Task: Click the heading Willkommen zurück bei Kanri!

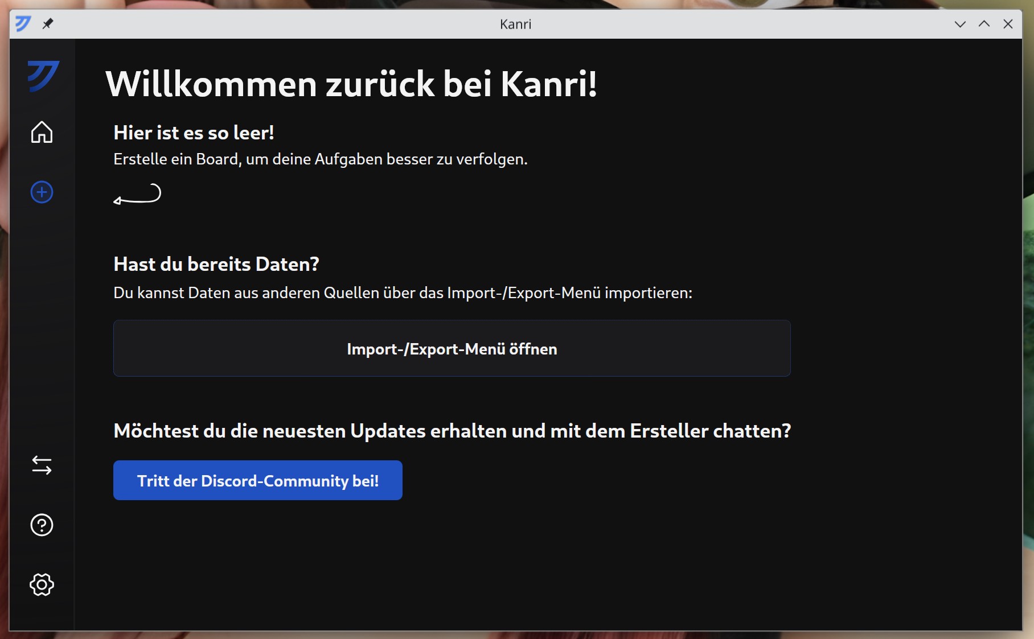Action: pos(351,84)
